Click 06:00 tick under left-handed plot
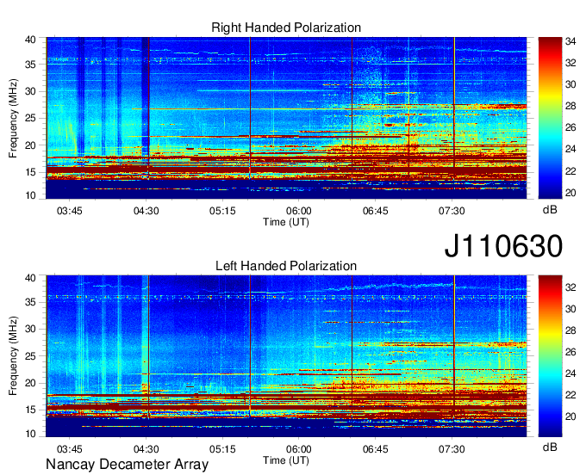 coord(299,449)
